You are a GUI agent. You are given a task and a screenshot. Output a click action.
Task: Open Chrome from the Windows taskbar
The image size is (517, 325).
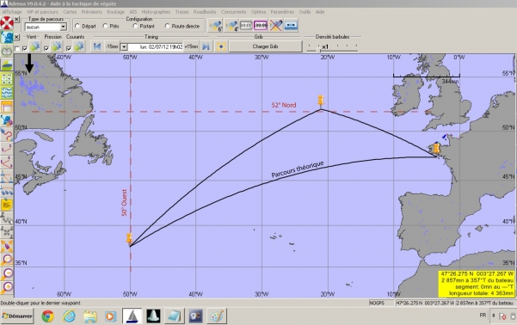pyautogui.click(x=48, y=316)
